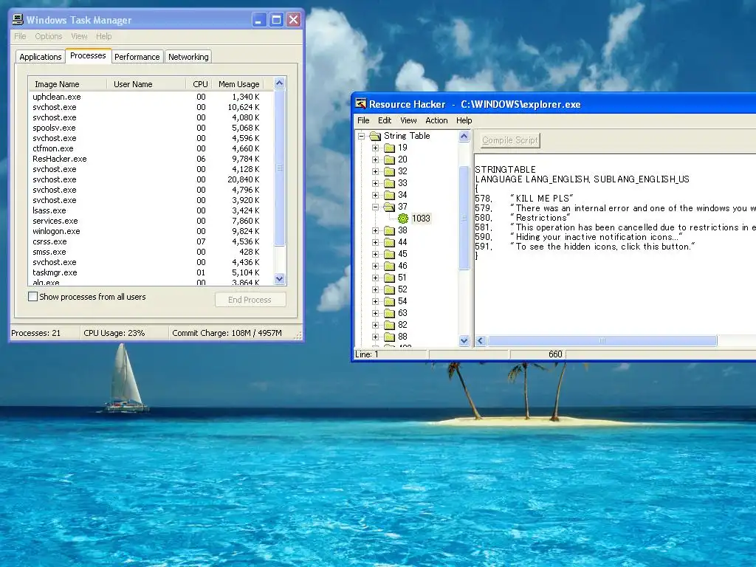Select spoolsv.exe process row
The height and width of the screenshot is (567, 756).
click(151, 128)
